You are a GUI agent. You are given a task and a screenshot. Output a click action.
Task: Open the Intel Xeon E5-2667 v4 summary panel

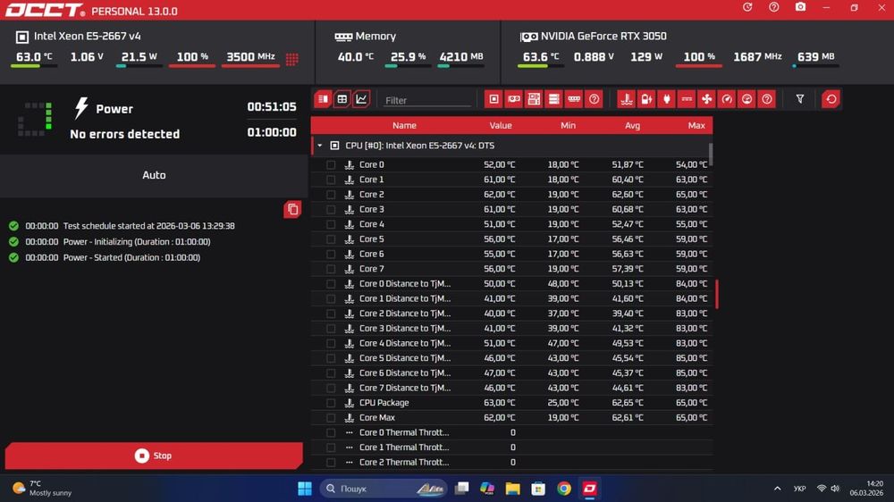pos(157,51)
